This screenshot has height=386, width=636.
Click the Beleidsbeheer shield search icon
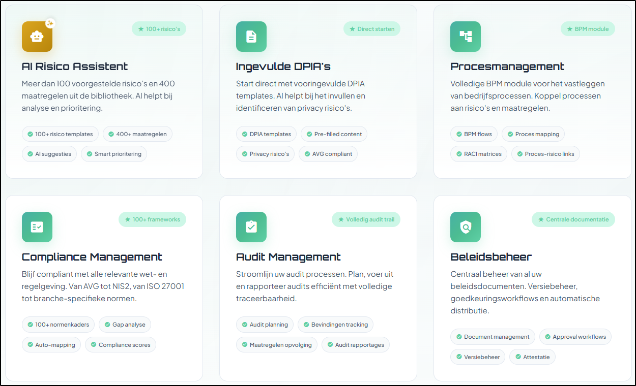point(466,227)
